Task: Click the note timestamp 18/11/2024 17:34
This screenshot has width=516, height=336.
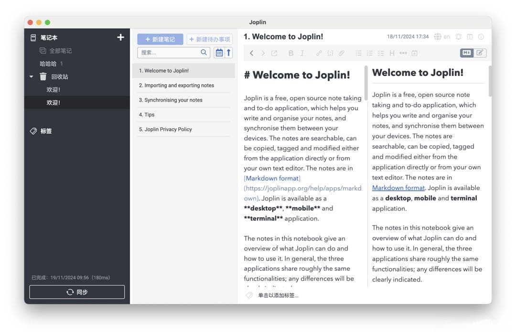Action: click(408, 36)
